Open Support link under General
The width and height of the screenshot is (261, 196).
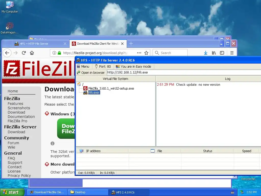[x=15, y=163]
